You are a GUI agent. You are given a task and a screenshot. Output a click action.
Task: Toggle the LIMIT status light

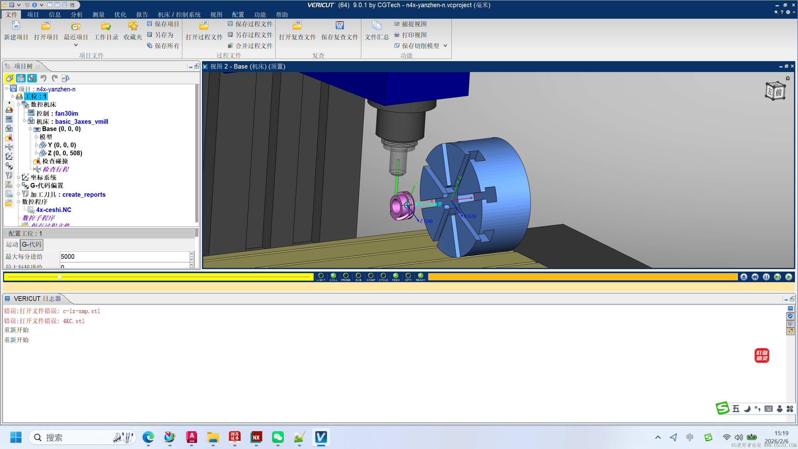click(321, 276)
